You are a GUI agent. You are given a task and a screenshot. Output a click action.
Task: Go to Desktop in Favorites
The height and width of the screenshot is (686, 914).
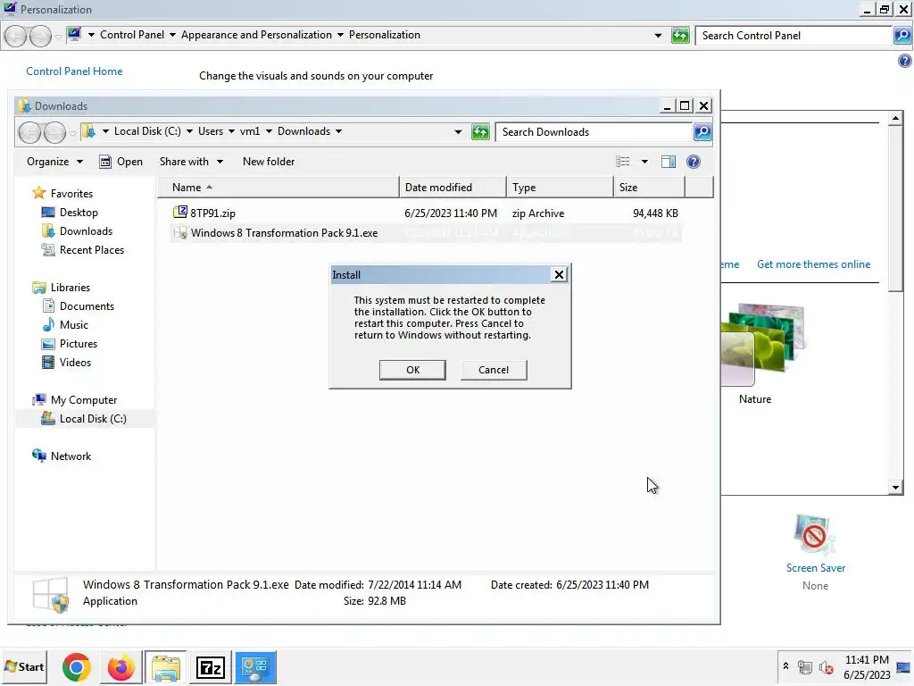tap(79, 213)
